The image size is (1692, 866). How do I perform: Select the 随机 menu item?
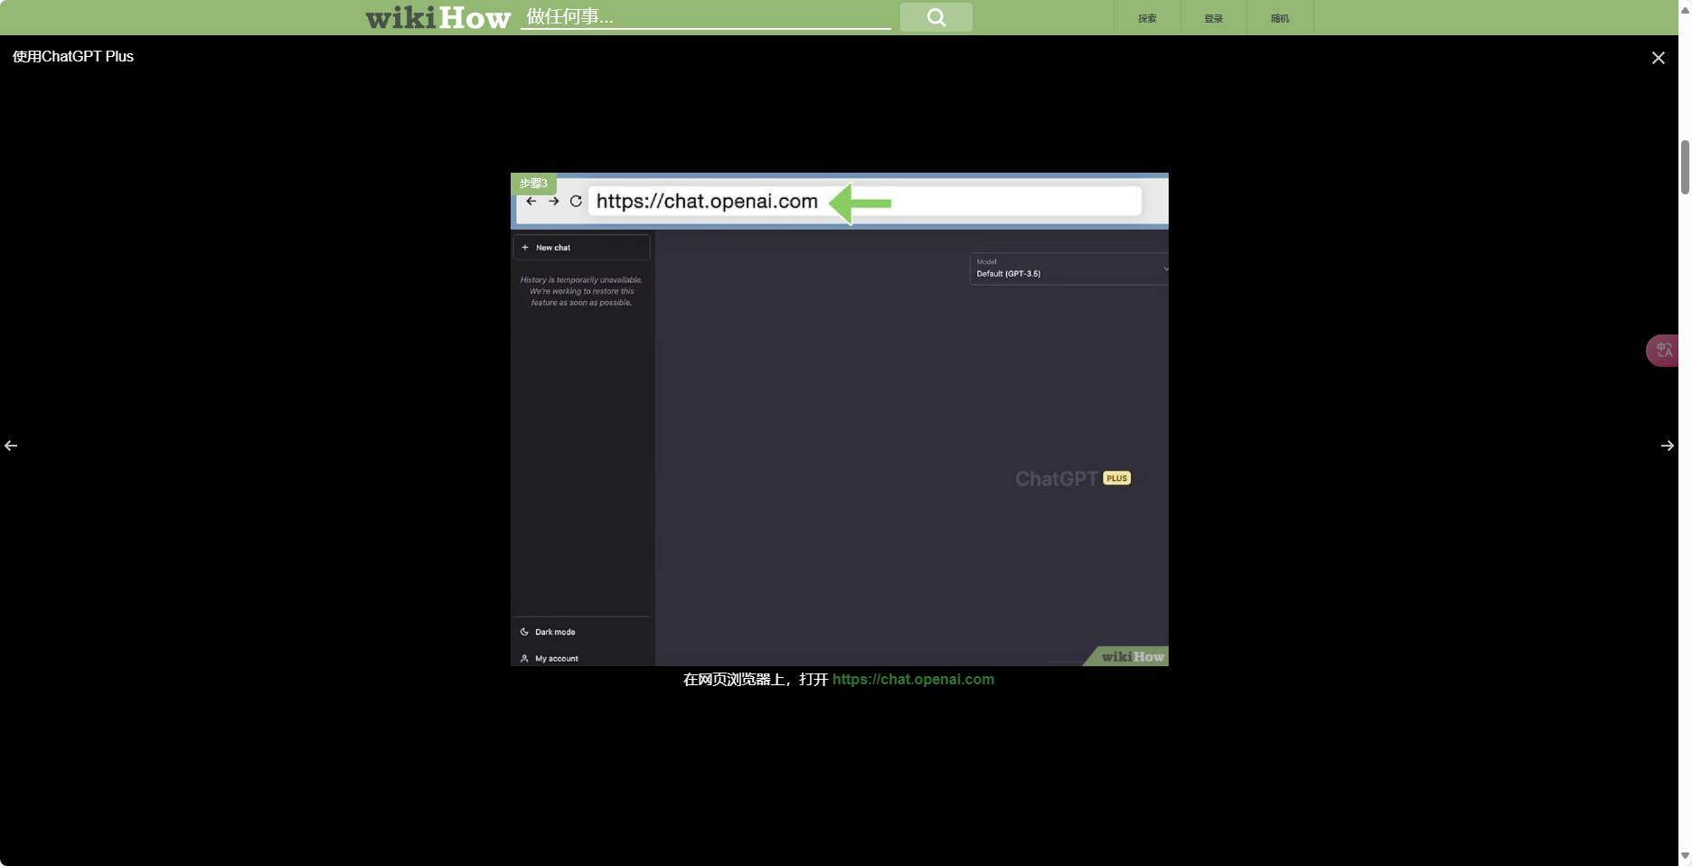[x=1279, y=17]
